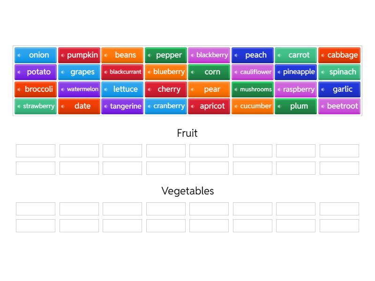Click the last Vegetables slot in bottom row
Image resolution: width=375 pixels, height=281 pixels.
coord(339,226)
